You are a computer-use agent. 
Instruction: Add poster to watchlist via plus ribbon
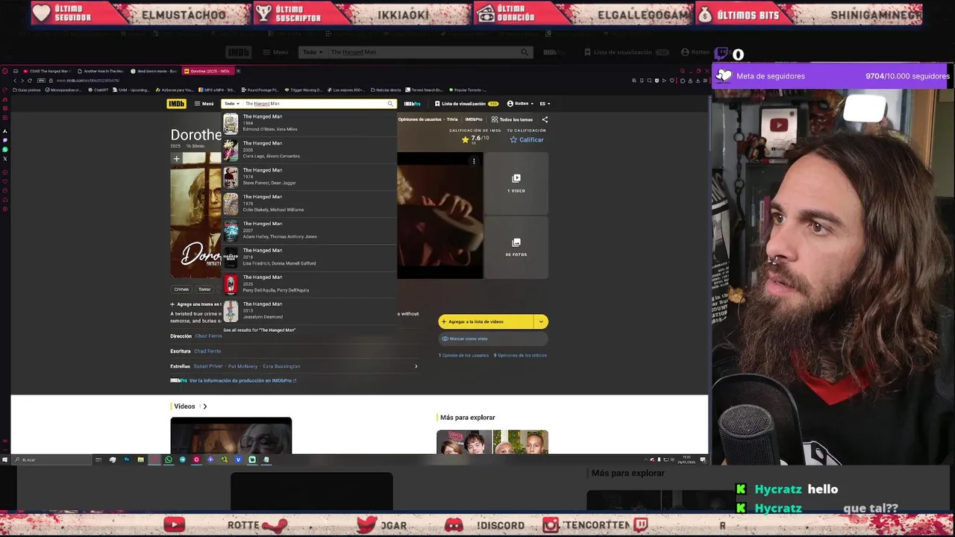pos(176,159)
